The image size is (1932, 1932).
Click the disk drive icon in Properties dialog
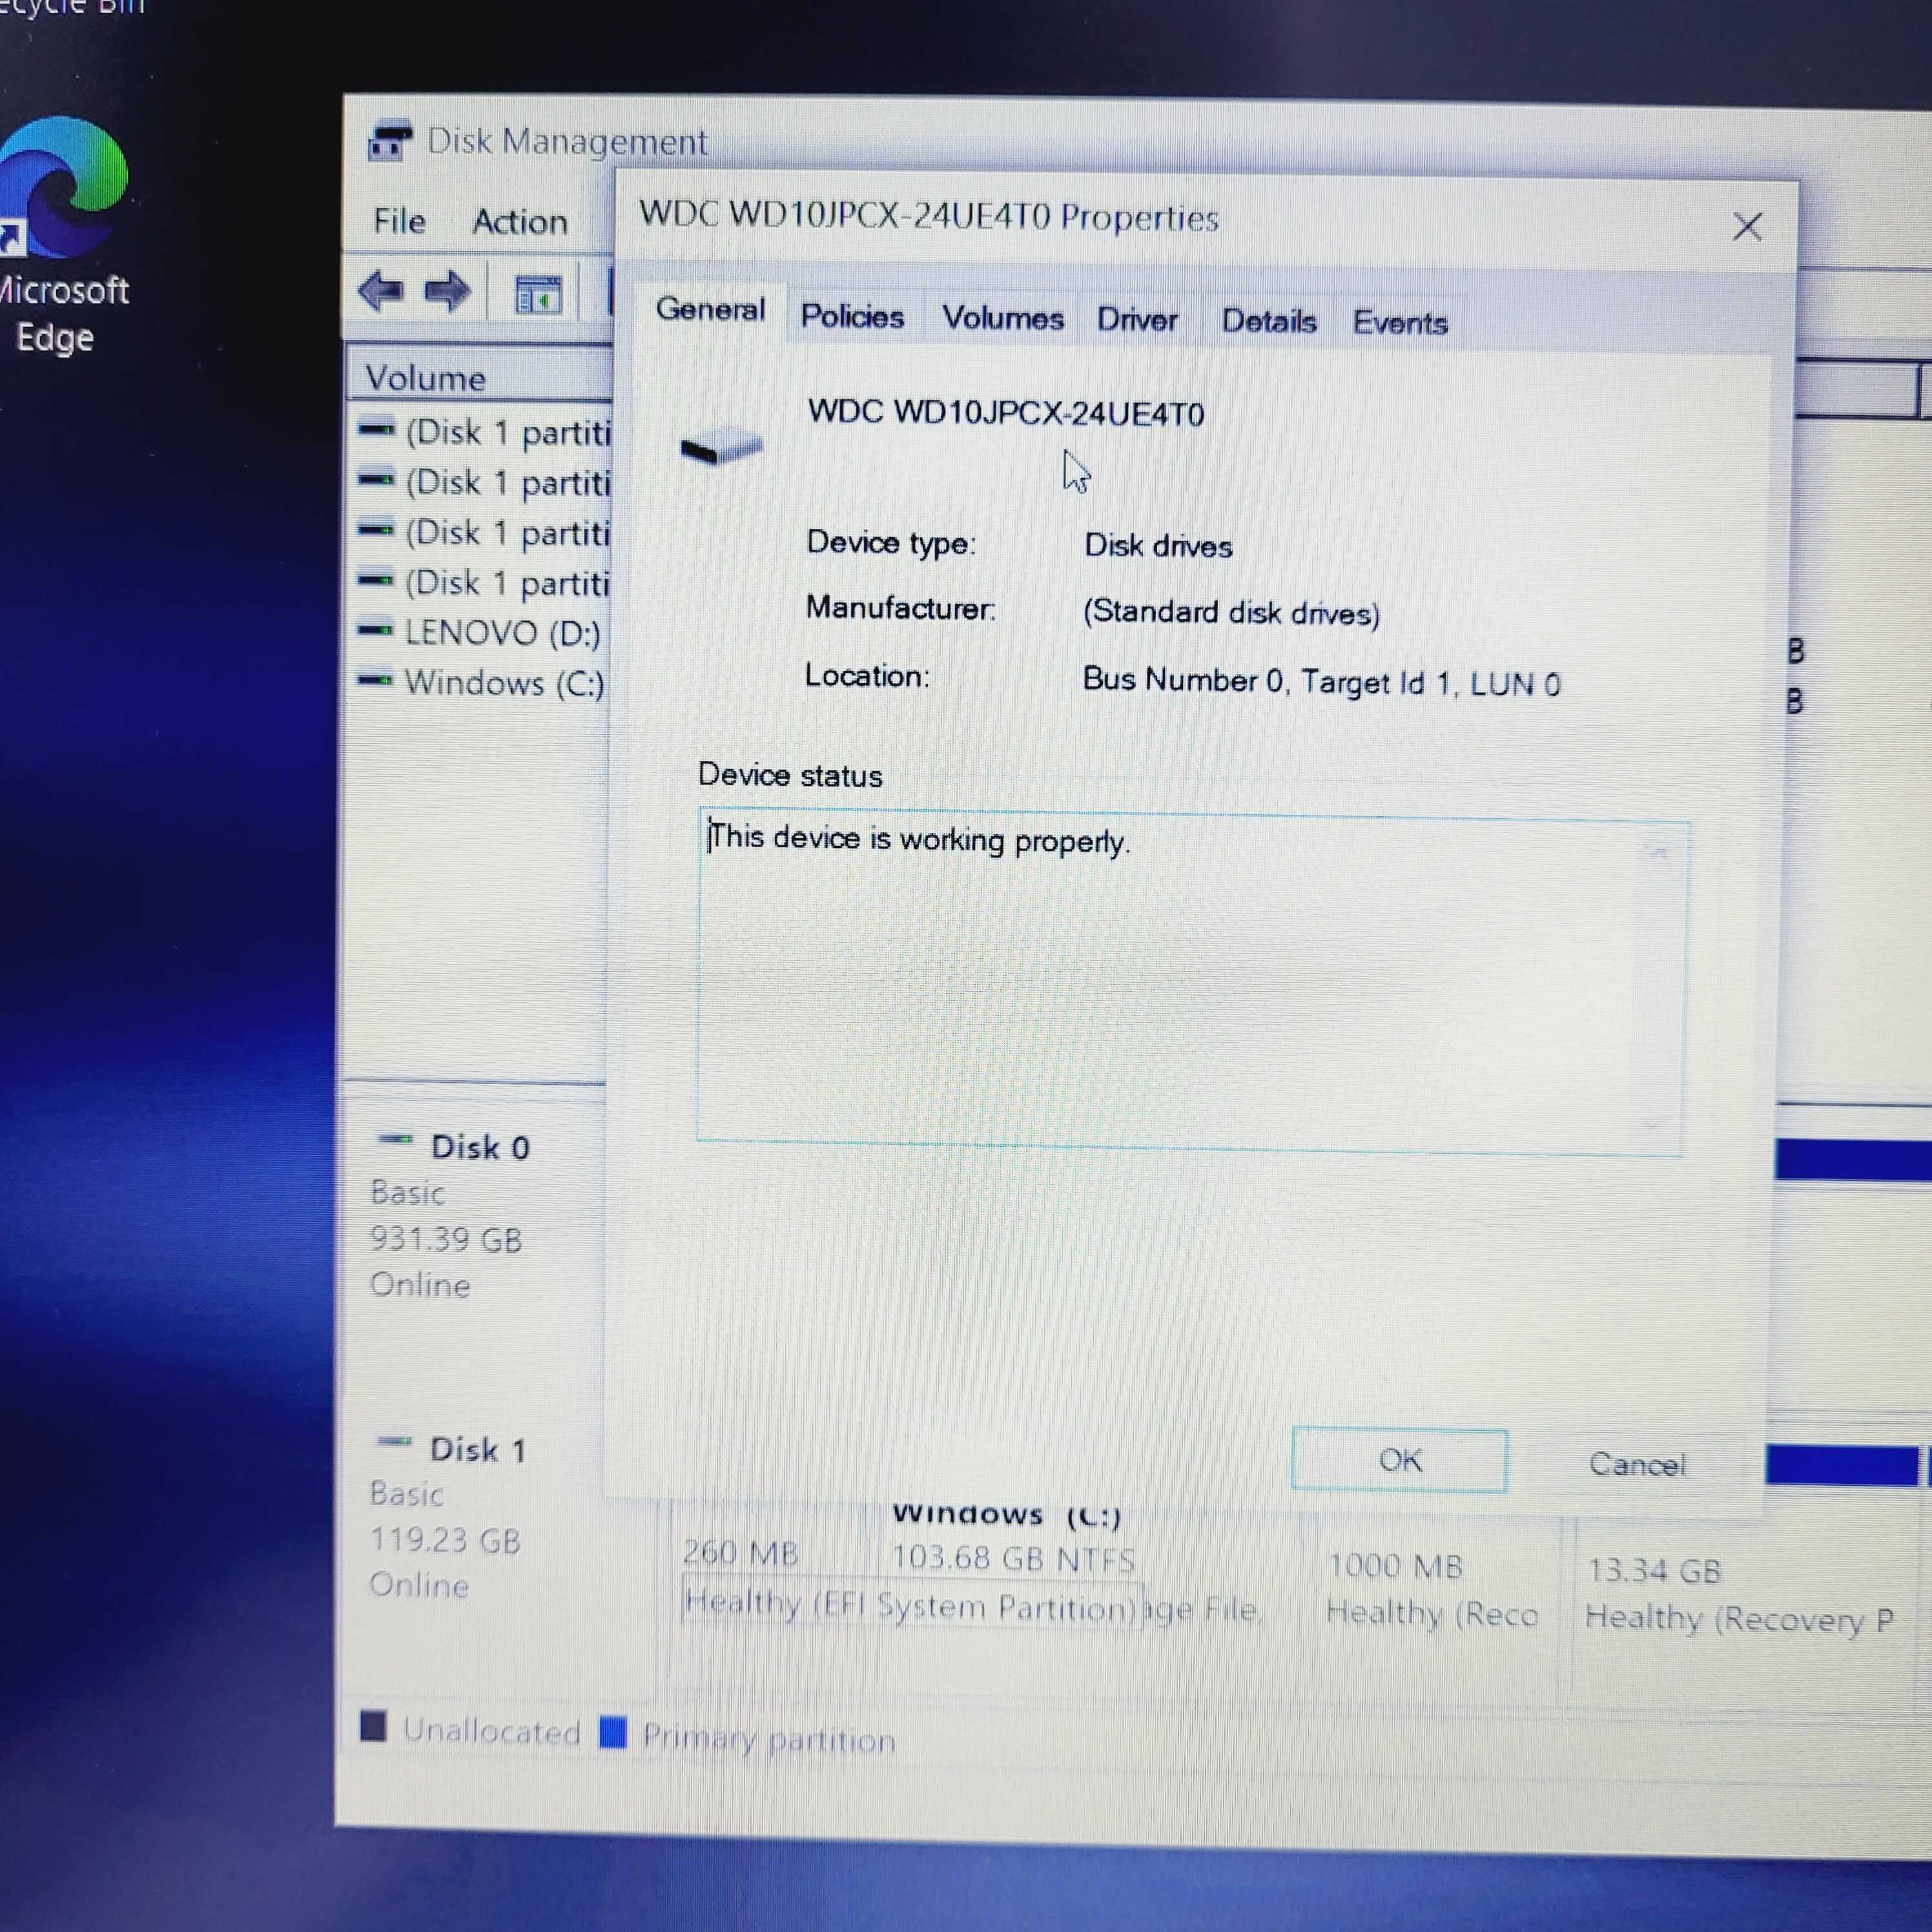click(721, 445)
